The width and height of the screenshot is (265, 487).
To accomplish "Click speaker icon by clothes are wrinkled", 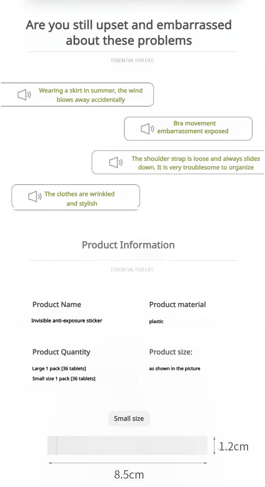I will tap(35, 196).
